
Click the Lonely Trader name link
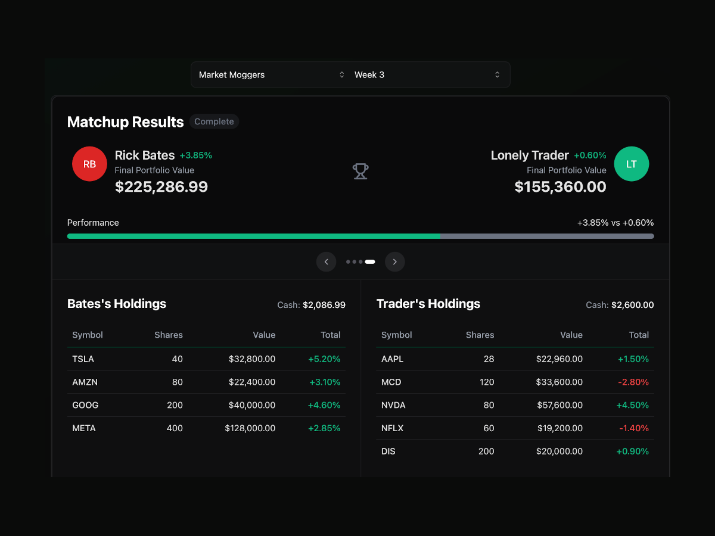coord(530,155)
